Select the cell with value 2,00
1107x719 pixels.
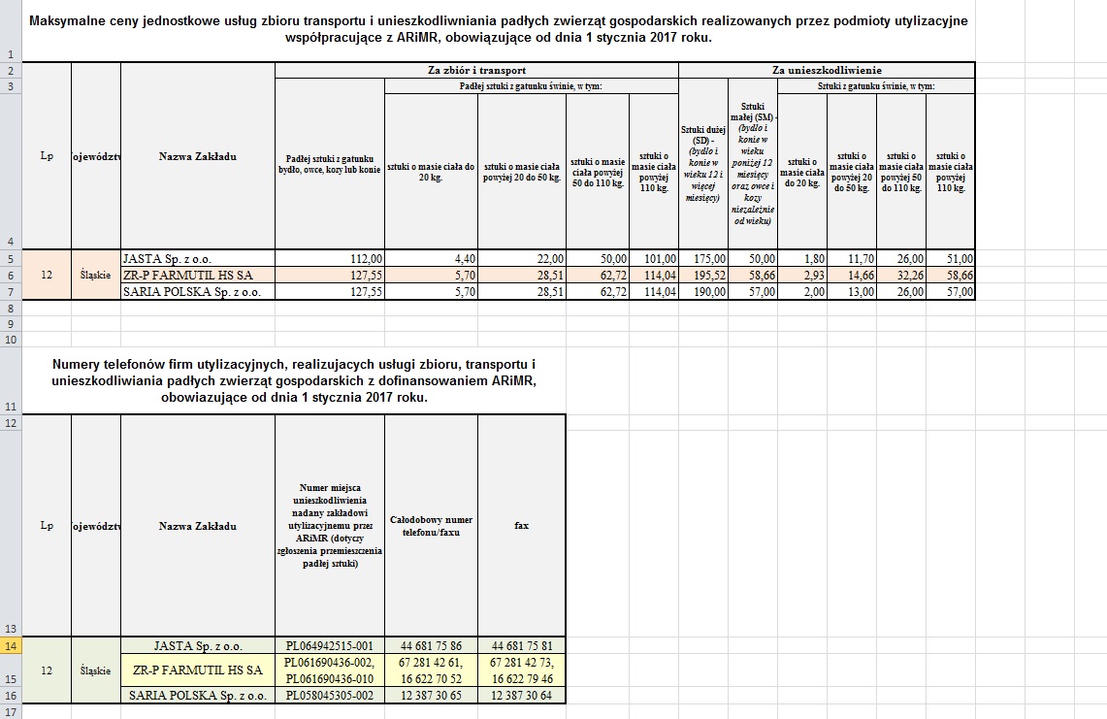tap(802, 291)
